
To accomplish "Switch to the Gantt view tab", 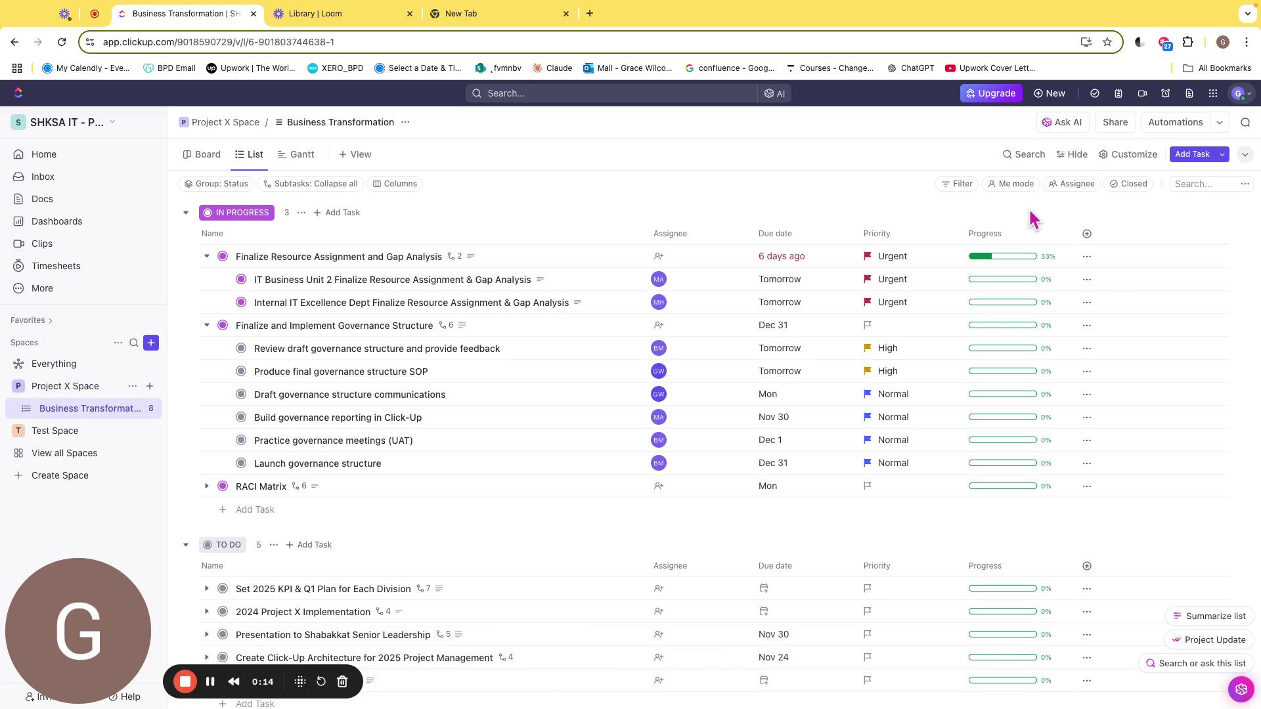I will [x=296, y=154].
